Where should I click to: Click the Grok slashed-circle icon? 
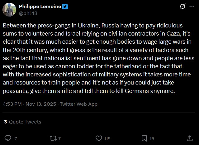coord(182,6)
